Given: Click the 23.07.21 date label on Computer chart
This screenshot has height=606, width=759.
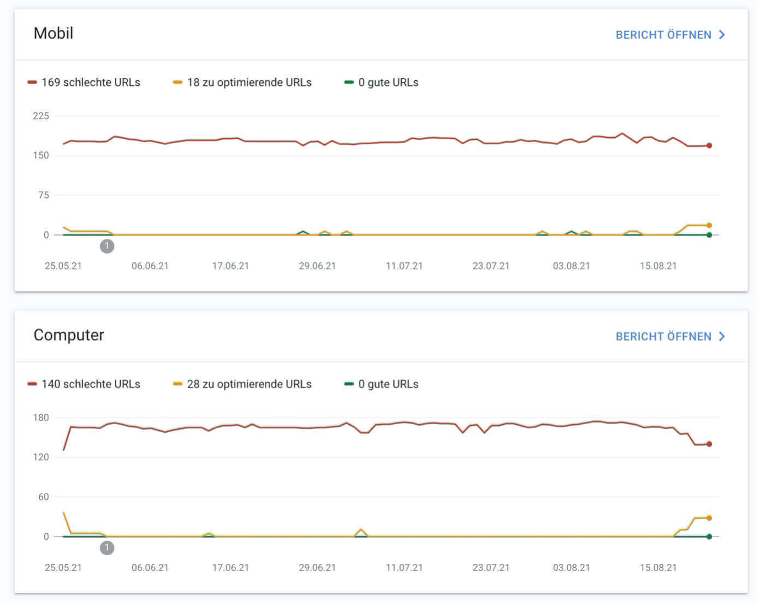Looking at the screenshot, I should coord(491,568).
